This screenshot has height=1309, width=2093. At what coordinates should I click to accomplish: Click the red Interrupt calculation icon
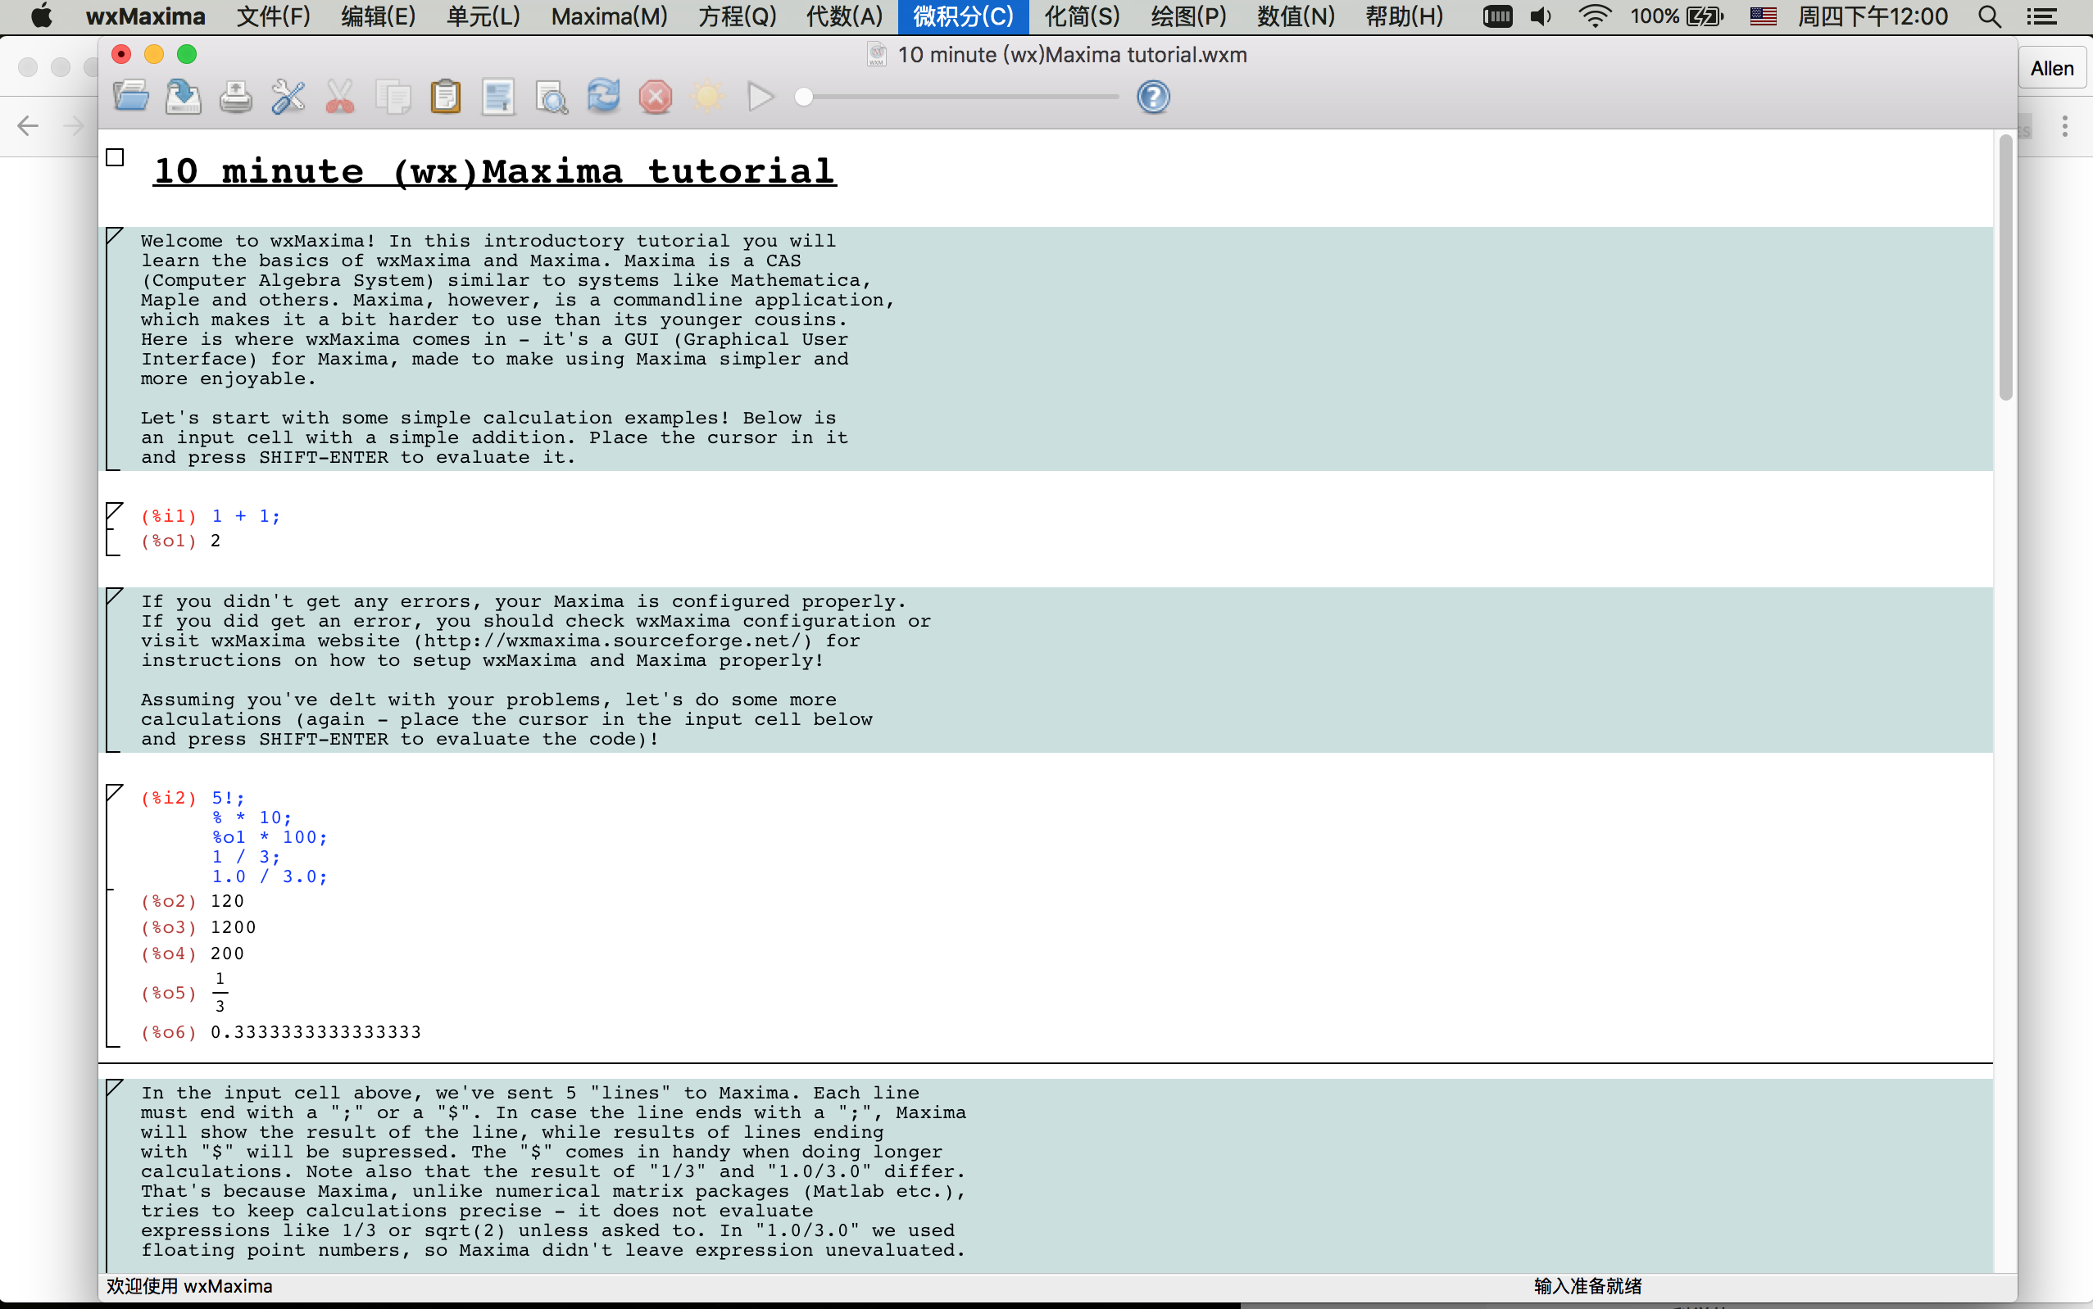[656, 97]
